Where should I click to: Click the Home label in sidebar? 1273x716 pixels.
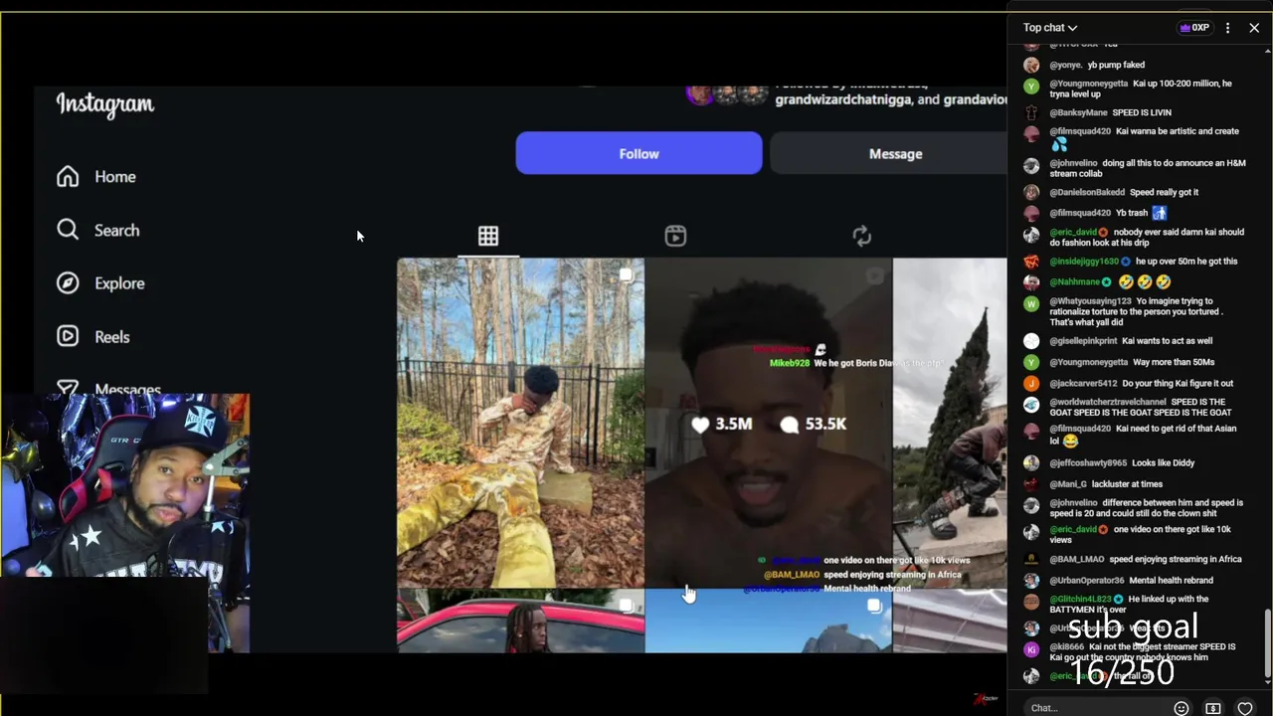pyautogui.click(x=115, y=177)
